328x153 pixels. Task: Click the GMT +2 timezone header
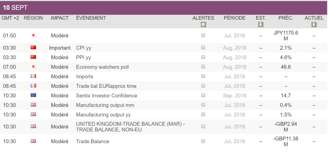point(10,18)
